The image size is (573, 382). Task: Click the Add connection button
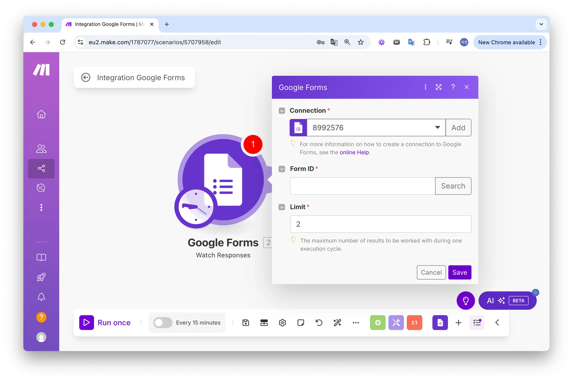pyautogui.click(x=458, y=128)
